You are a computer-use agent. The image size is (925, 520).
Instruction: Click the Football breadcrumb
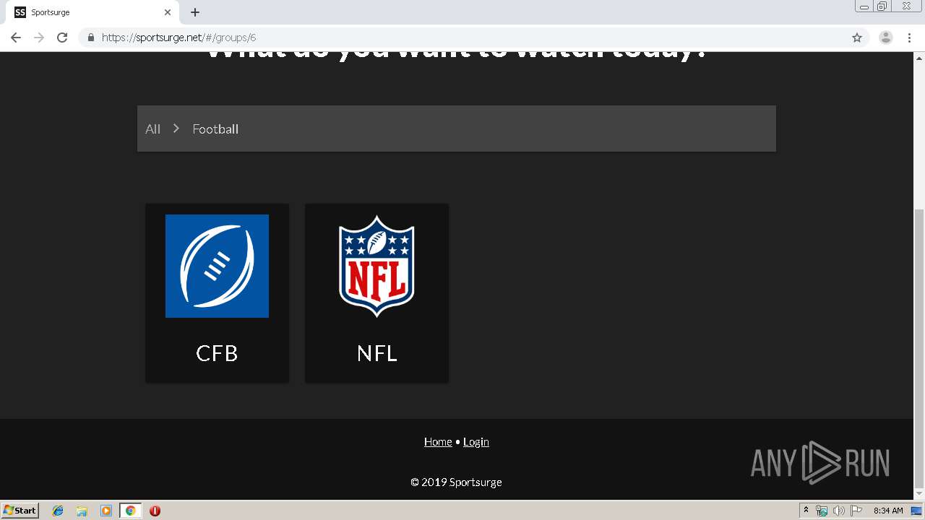[x=215, y=129]
